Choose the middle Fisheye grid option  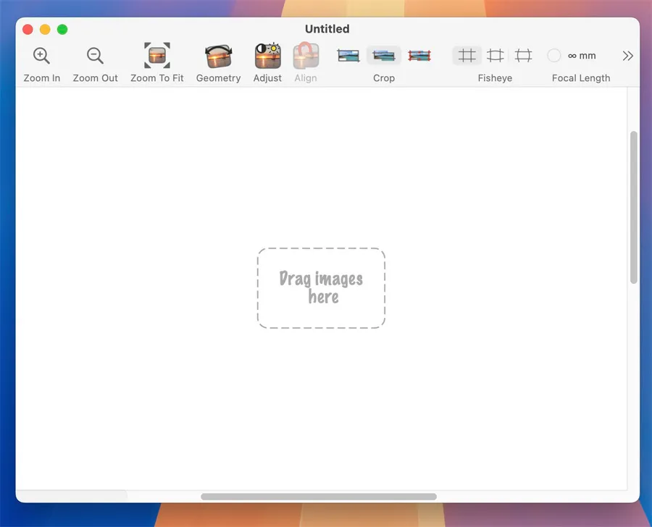pyautogui.click(x=496, y=56)
